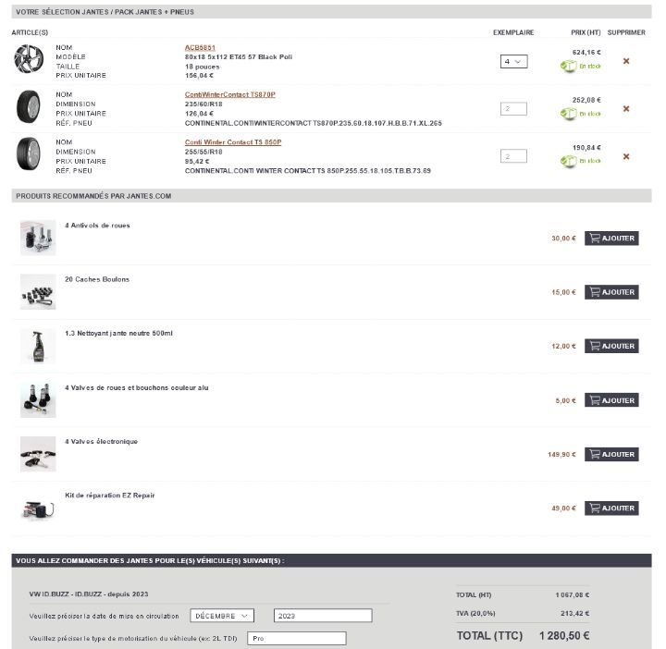This screenshot has width=666, height=649.
Task: Open the Antivols de roues thumbnail
Action: (x=38, y=238)
